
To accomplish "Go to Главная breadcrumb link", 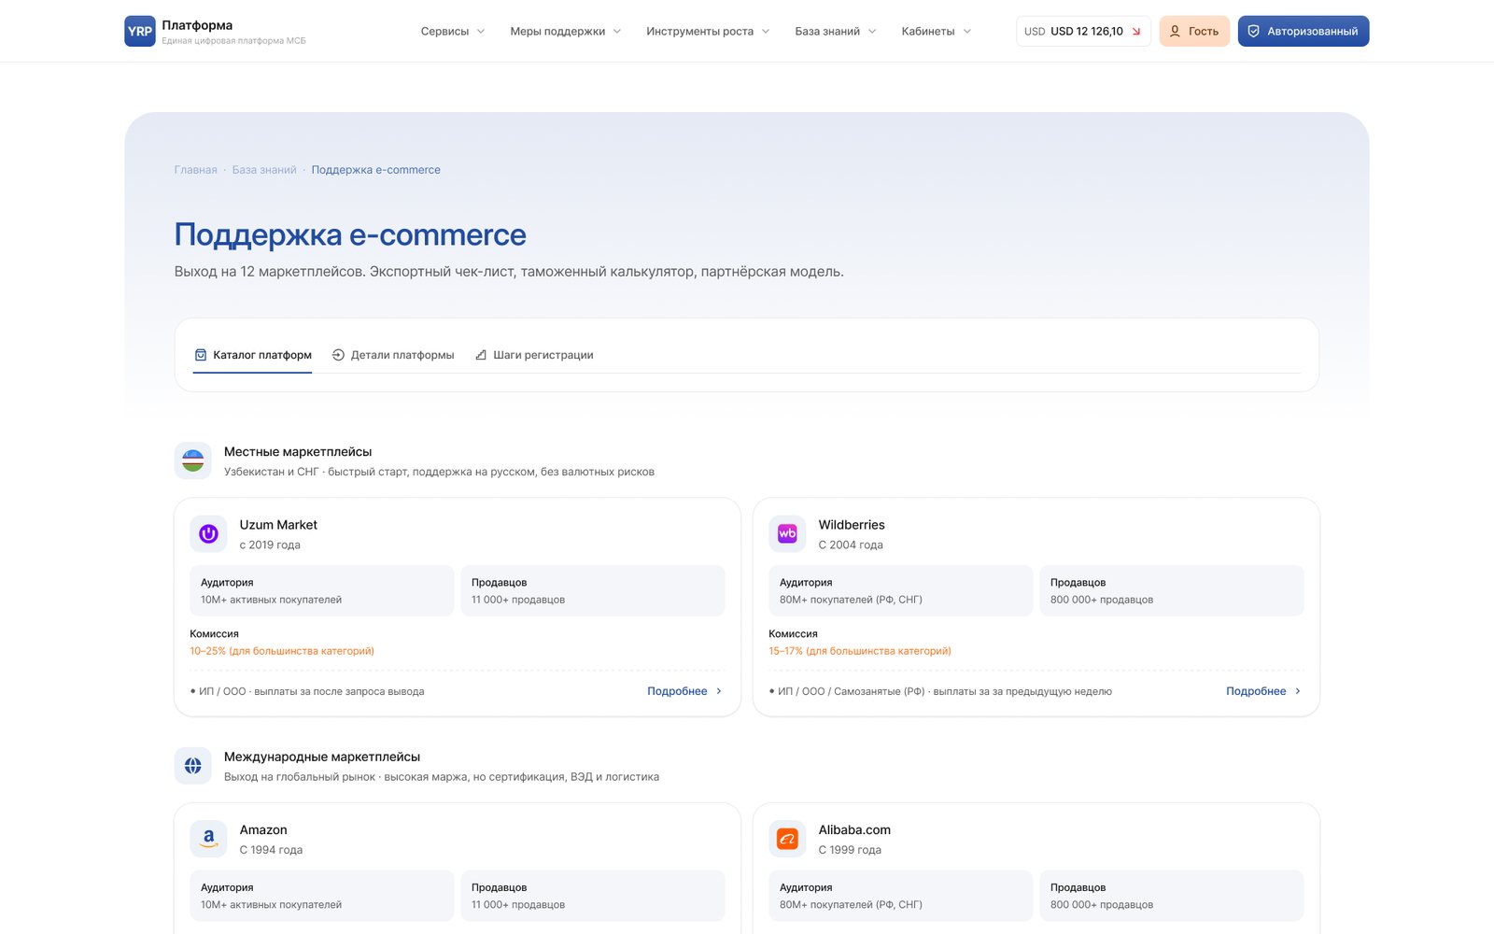I will [x=195, y=170].
